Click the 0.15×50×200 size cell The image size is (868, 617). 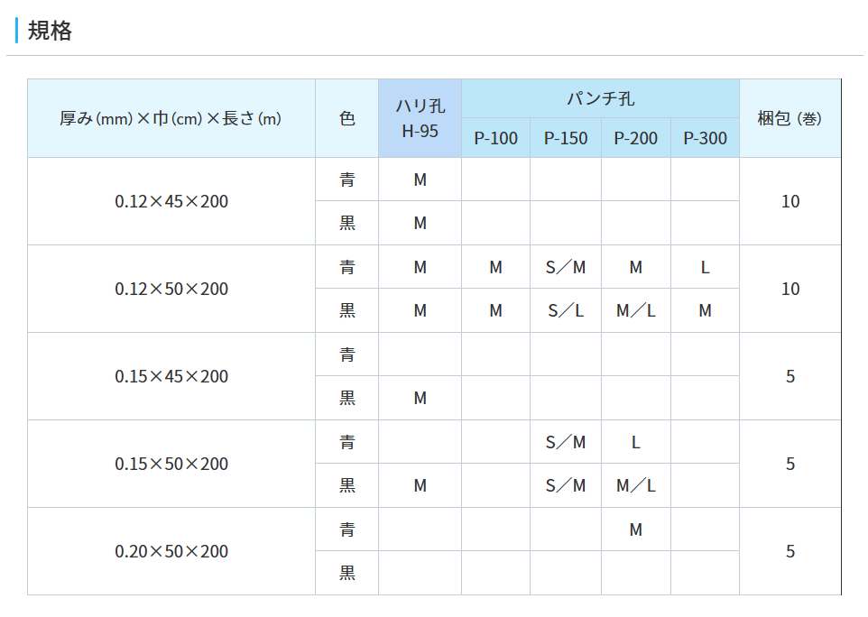coord(171,464)
